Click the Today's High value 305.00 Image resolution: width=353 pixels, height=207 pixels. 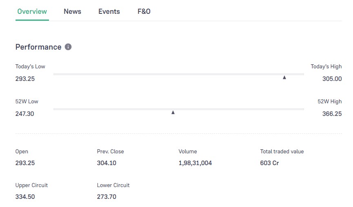[332, 79]
